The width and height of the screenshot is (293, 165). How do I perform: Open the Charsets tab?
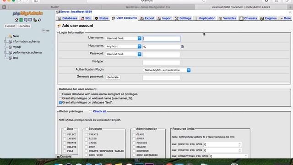(248, 18)
